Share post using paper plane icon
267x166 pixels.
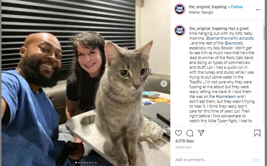tap(201, 133)
